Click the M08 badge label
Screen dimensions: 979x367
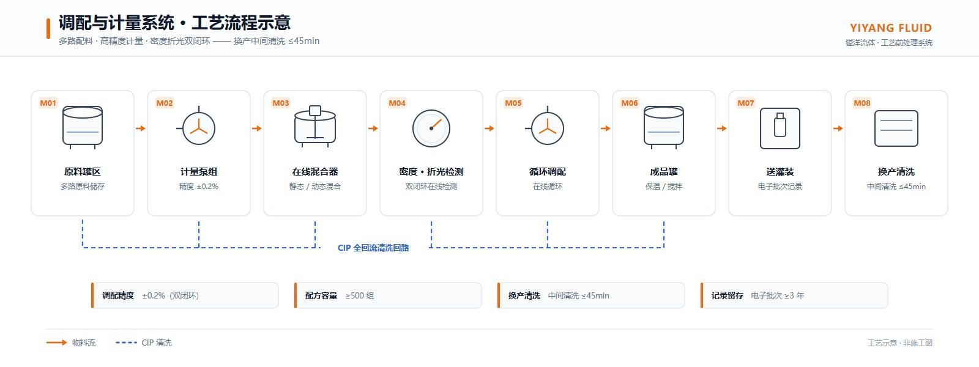[x=862, y=103]
